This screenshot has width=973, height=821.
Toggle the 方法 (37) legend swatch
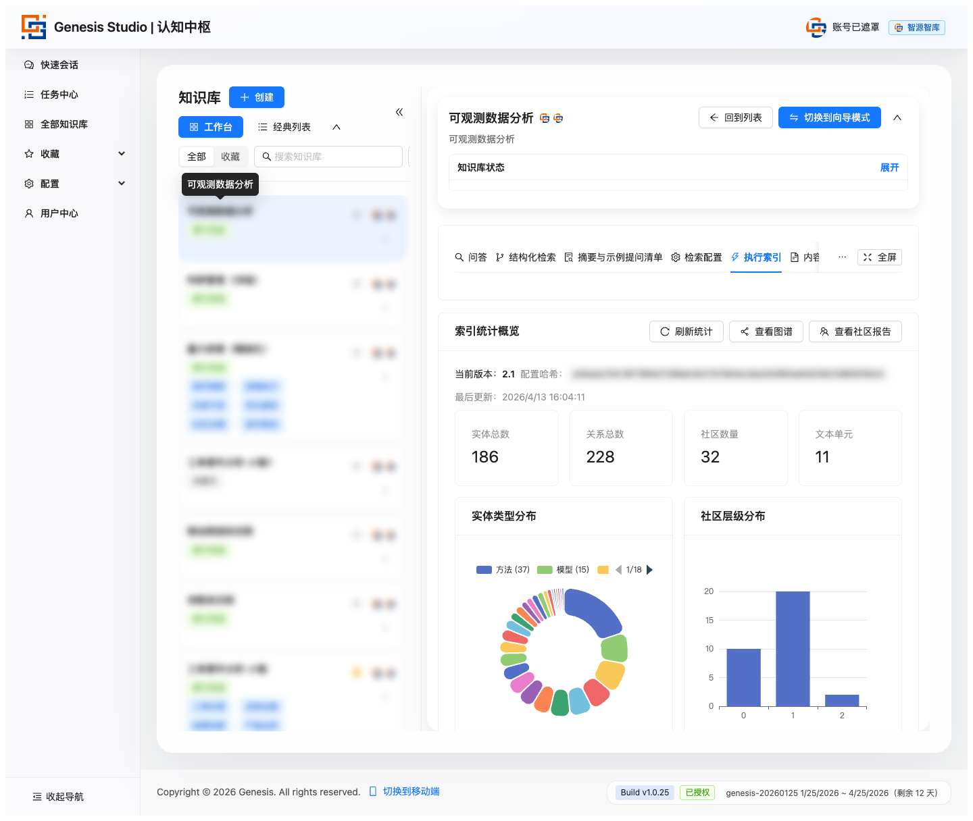pyautogui.click(x=484, y=570)
